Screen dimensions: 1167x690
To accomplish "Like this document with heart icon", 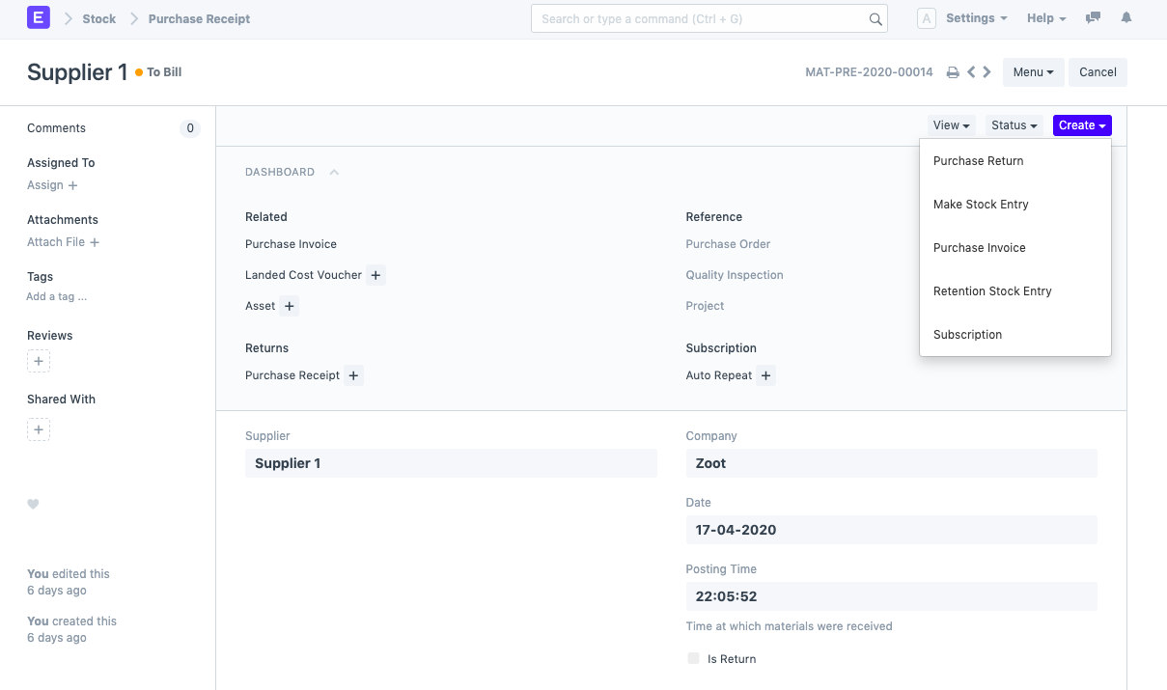I will point(33,504).
